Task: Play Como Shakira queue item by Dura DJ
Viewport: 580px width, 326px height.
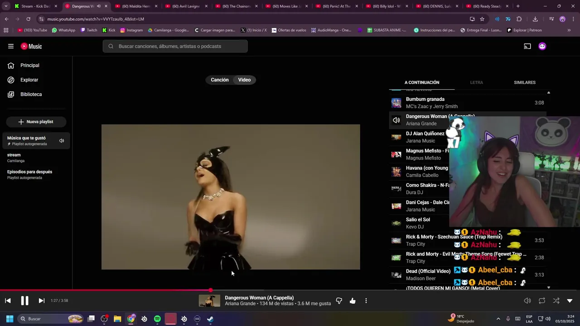Action: (x=419, y=189)
